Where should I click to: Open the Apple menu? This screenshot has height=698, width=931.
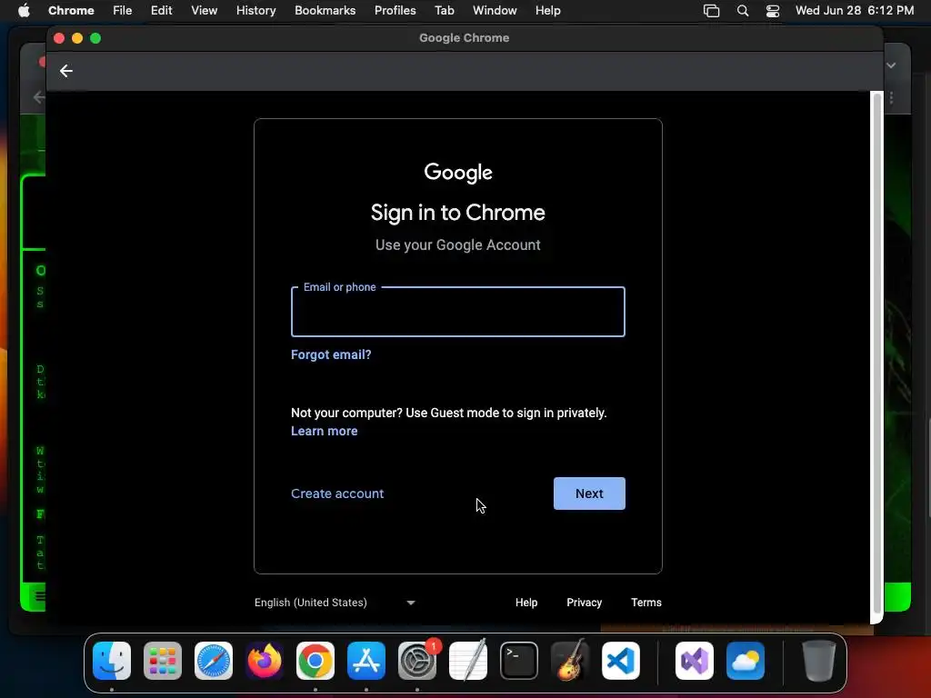pyautogui.click(x=24, y=10)
